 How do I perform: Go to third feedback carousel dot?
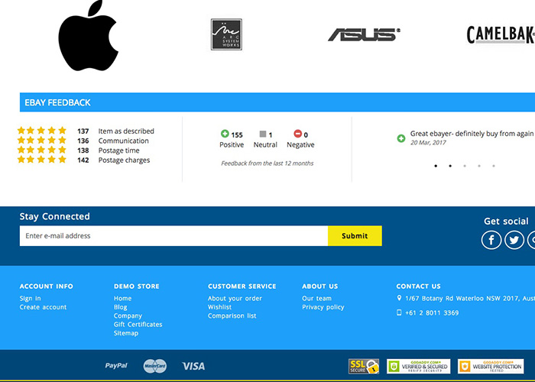click(465, 166)
